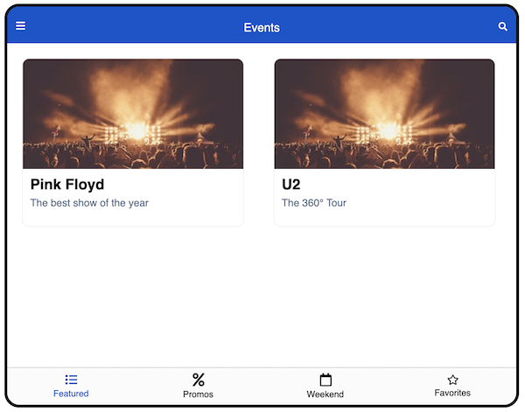Open the U2 concert image

(x=385, y=114)
